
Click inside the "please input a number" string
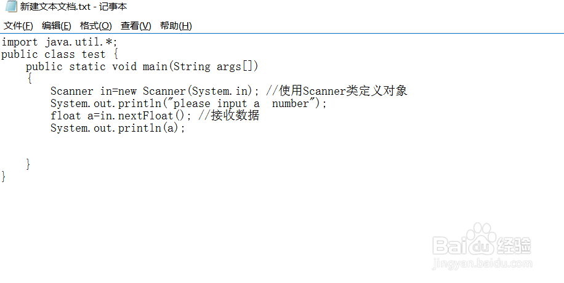pyautogui.click(x=241, y=103)
